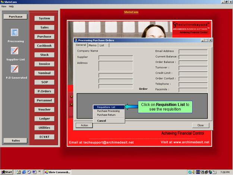This screenshot has height=175, width=233.
Task: Open the View menu
Action: (x=4, y=6)
